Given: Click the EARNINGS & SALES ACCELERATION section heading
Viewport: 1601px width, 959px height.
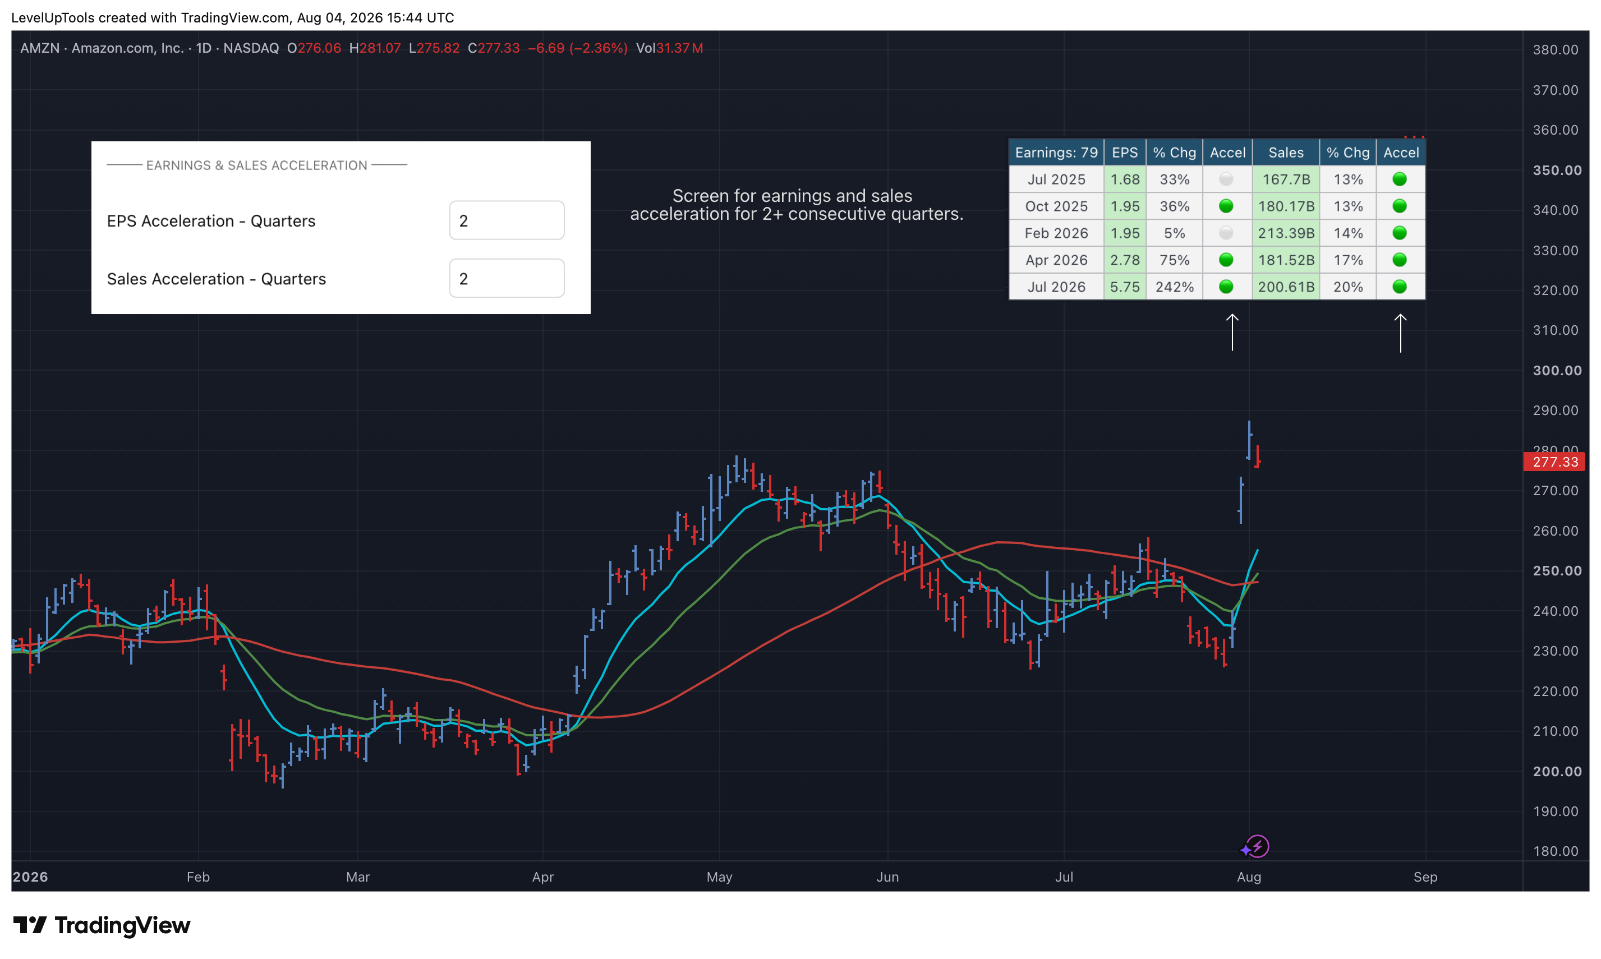Looking at the screenshot, I should 256,165.
